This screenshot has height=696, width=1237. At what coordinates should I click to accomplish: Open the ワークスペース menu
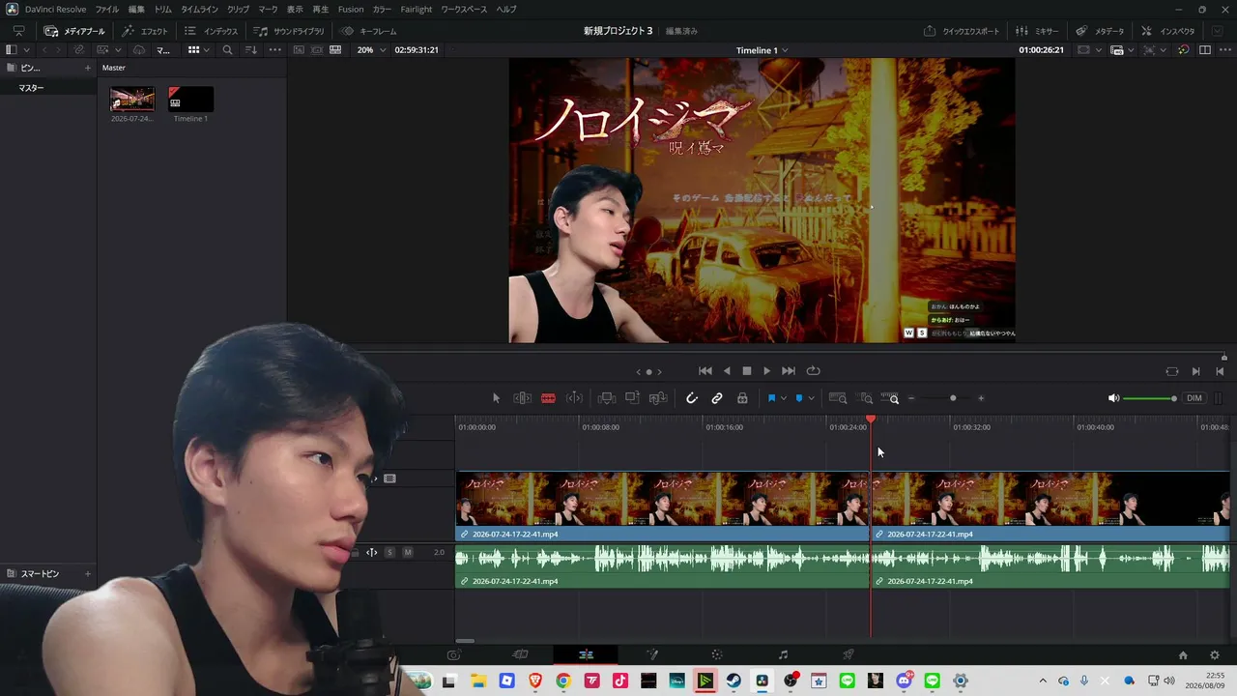(x=465, y=9)
